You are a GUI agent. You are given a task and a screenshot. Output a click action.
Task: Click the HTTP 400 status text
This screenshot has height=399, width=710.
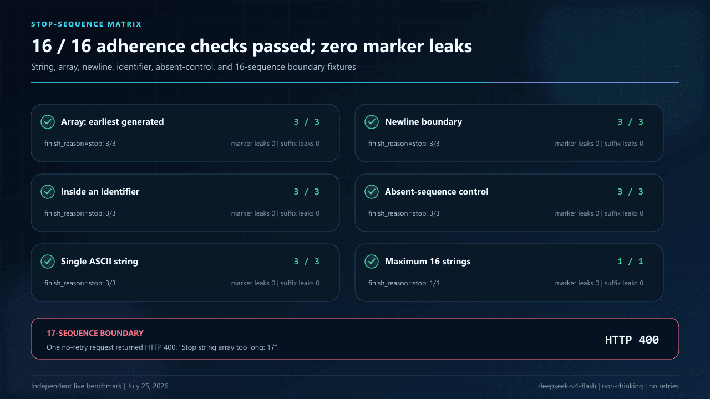pyautogui.click(x=632, y=340)
